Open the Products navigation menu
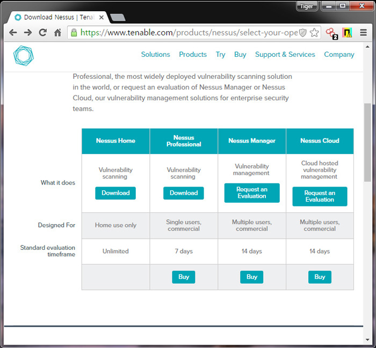Image resolution: width=376 pixels, height=348 pixels. (193, 55)
